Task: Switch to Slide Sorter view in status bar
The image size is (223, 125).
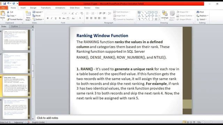Action: tap(188, 122)
